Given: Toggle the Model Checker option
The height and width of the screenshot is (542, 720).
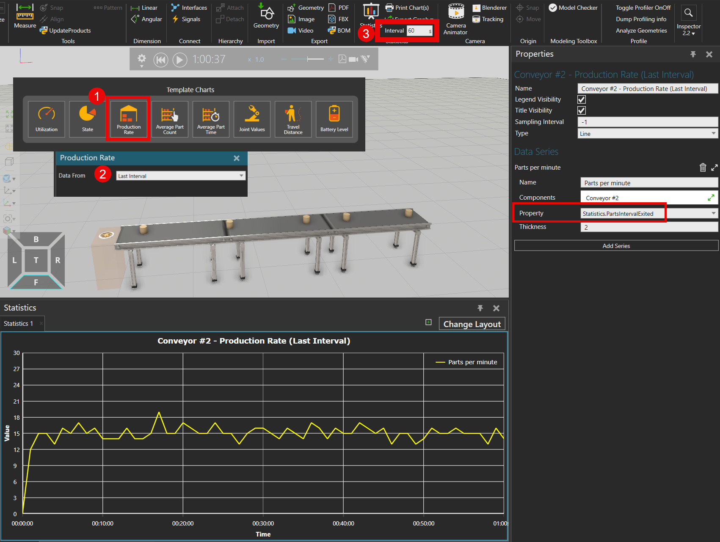Looking at the screenshot, I should [x=573, y=8].
